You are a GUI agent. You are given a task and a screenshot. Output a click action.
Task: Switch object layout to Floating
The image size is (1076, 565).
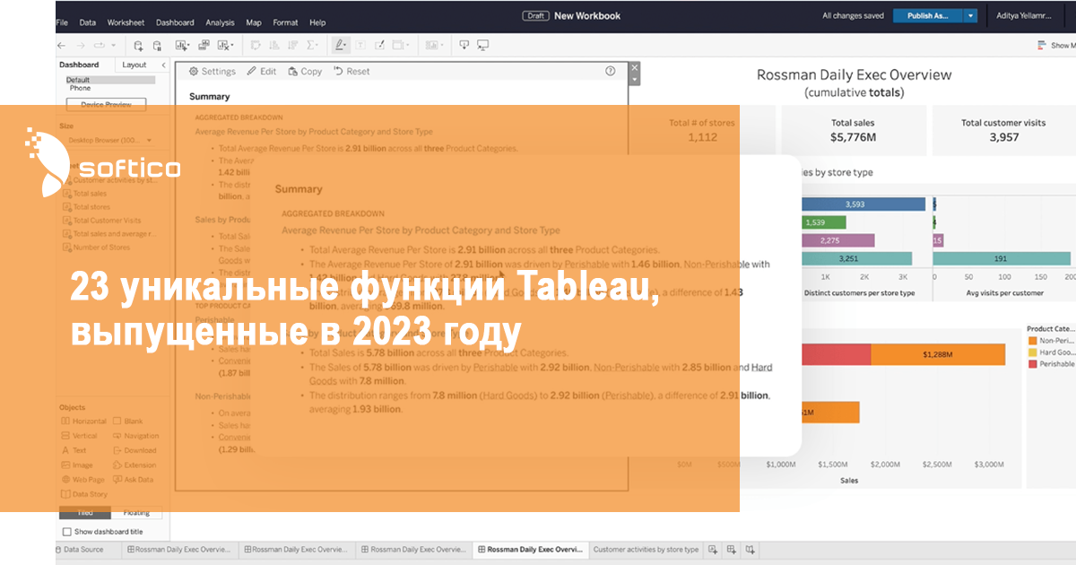pyautogui.click(x=136, y=513)
